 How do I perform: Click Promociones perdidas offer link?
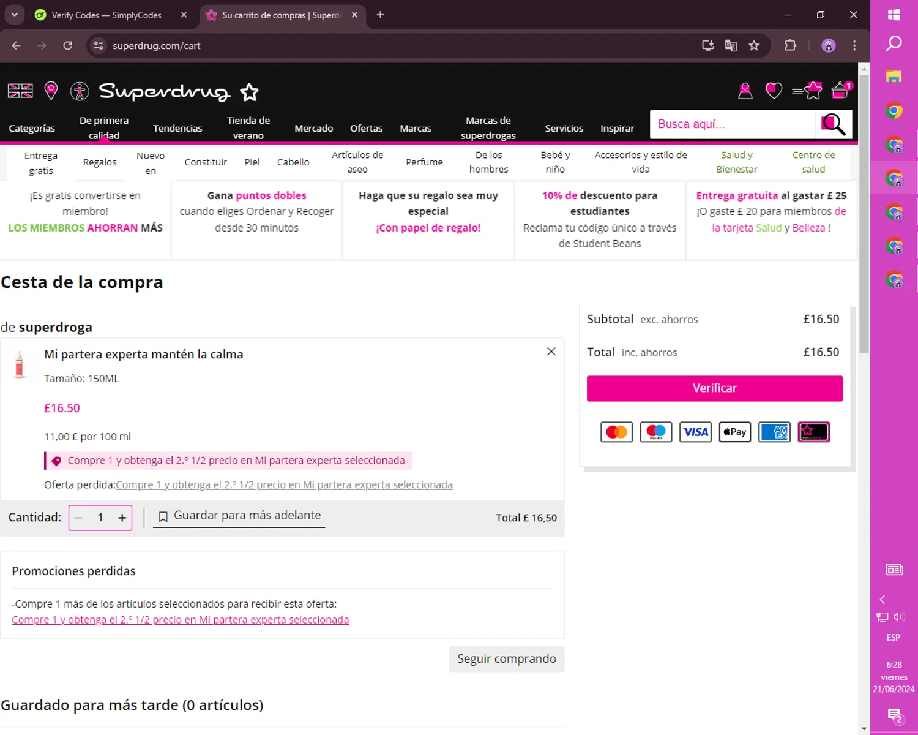(x=180, y=619)
